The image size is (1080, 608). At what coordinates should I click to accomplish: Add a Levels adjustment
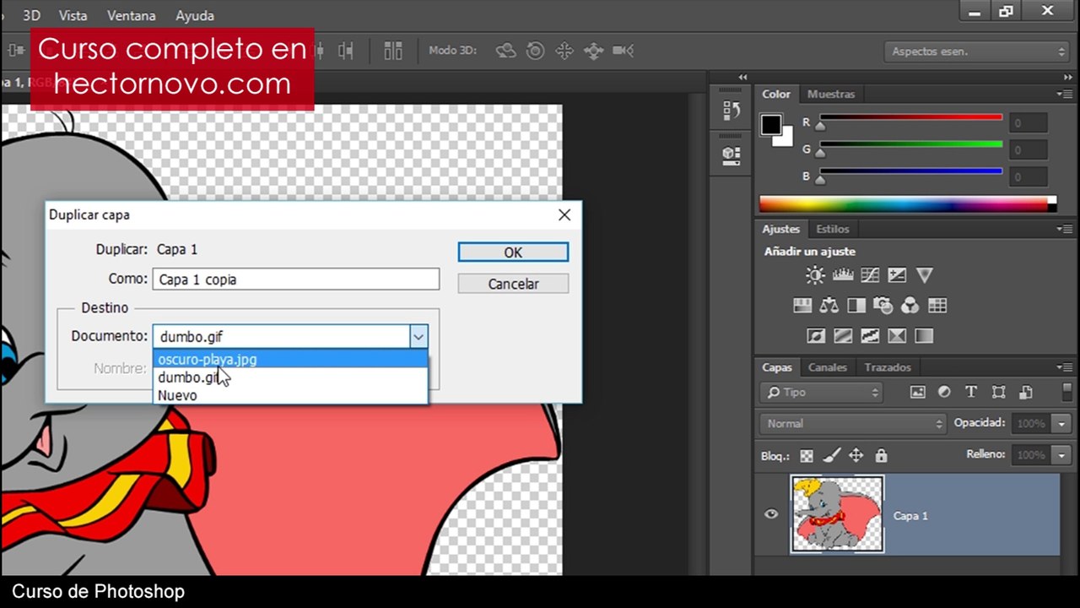(843, 275)
